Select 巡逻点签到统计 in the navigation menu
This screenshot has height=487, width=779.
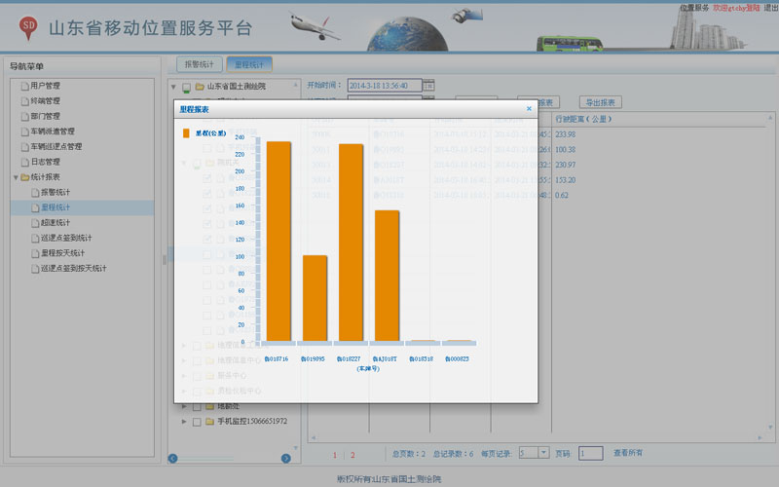(66, 238)
